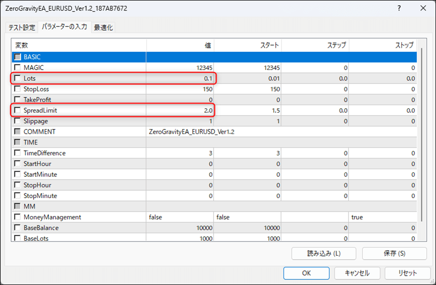
Task: Select the パラメーターの入力 tab
Action: coord(64,27)
